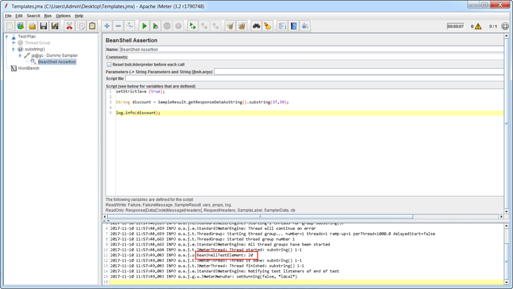Start remote engines with Remote Start All icon
513x289 pixels.
(x=192, y=26)
